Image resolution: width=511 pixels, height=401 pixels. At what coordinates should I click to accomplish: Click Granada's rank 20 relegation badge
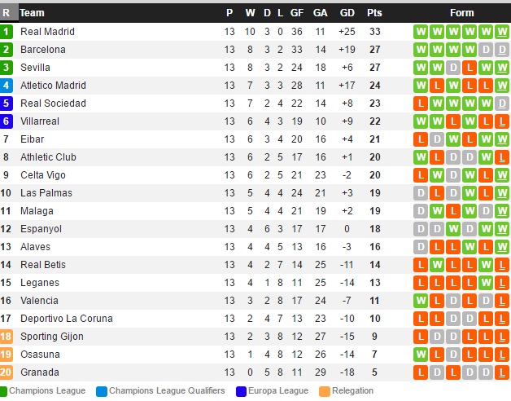tap(7, 372)
